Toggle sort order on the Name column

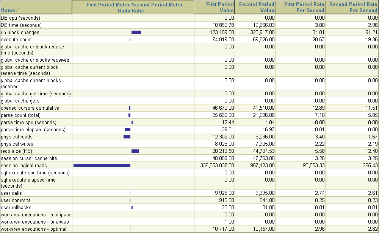coord(8,11)
